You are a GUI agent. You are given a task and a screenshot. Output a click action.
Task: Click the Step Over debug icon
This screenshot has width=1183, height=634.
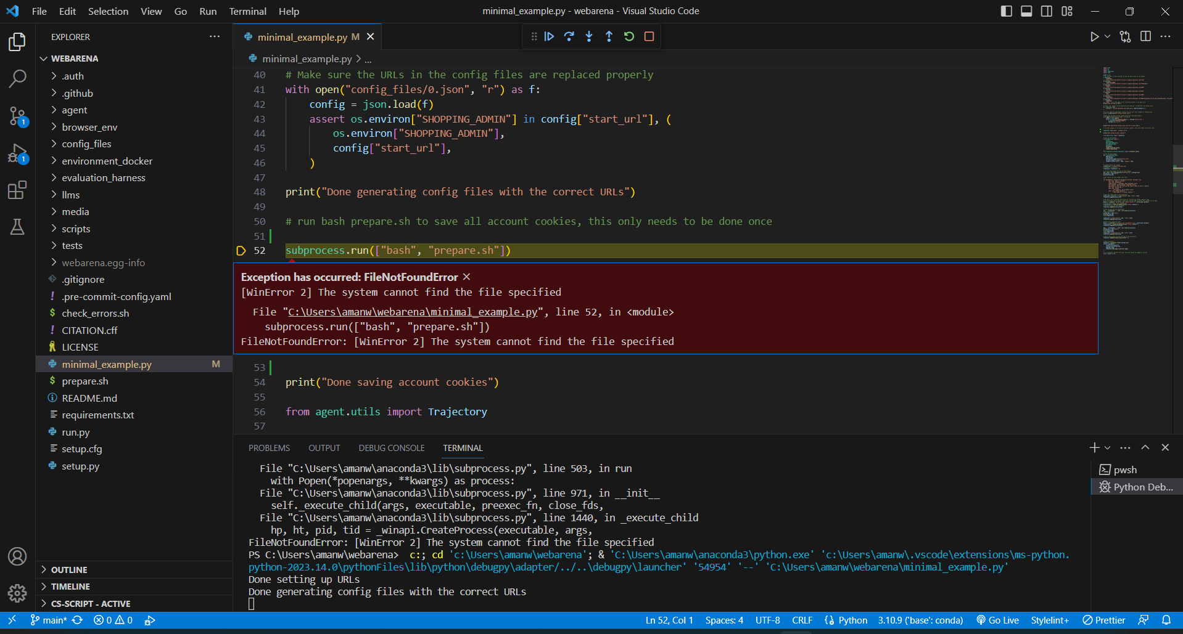(569, 36)
